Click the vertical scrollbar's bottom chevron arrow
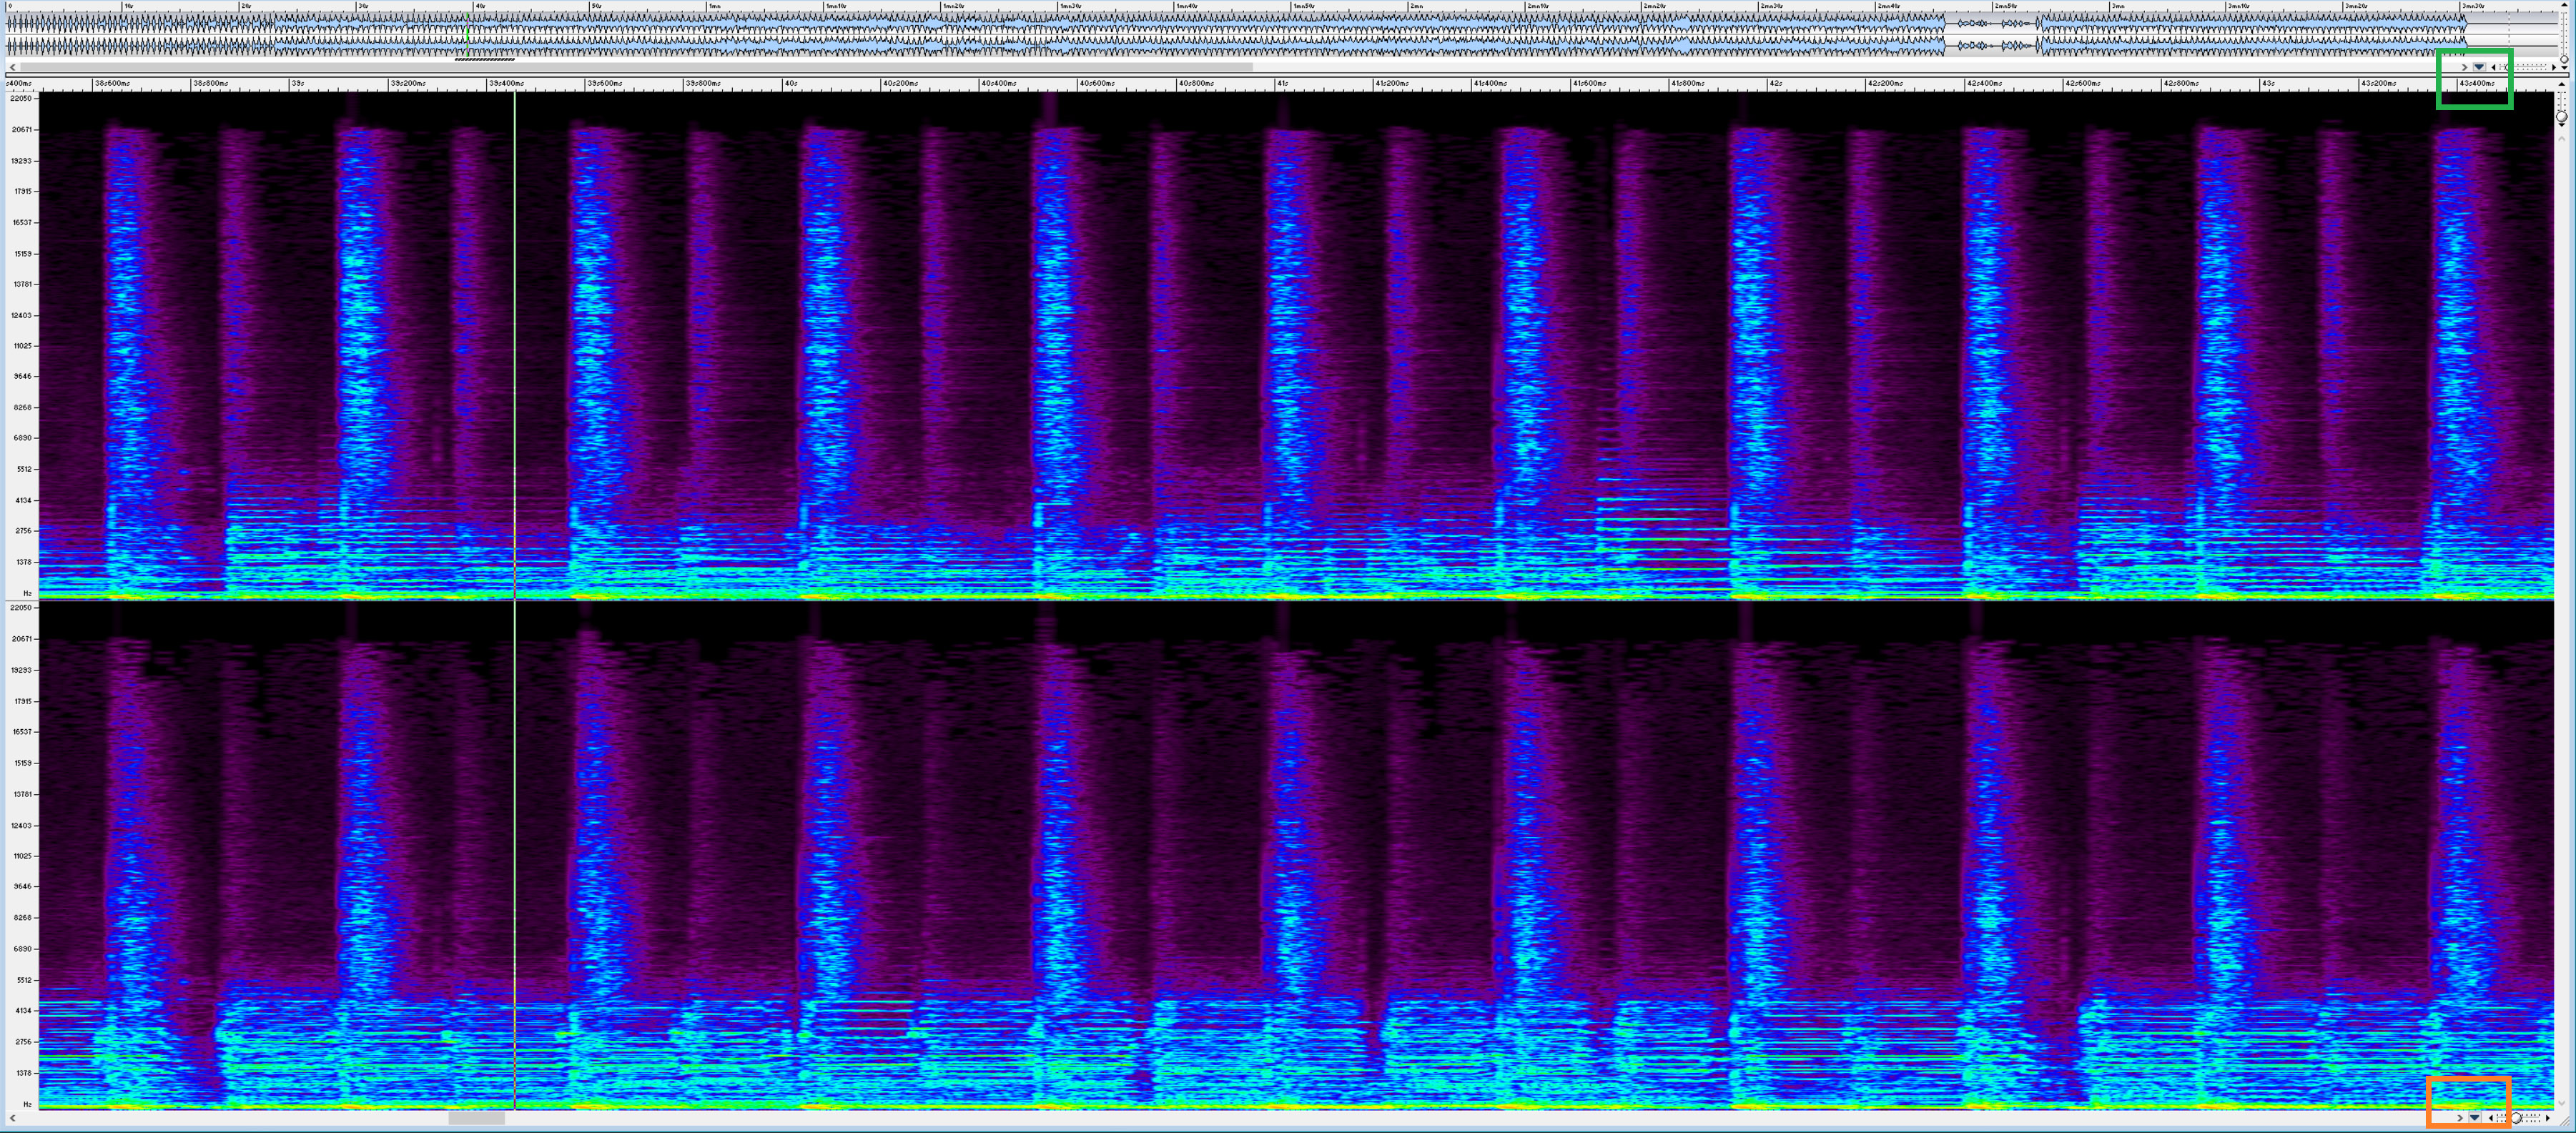 tap(2562, 1103)
